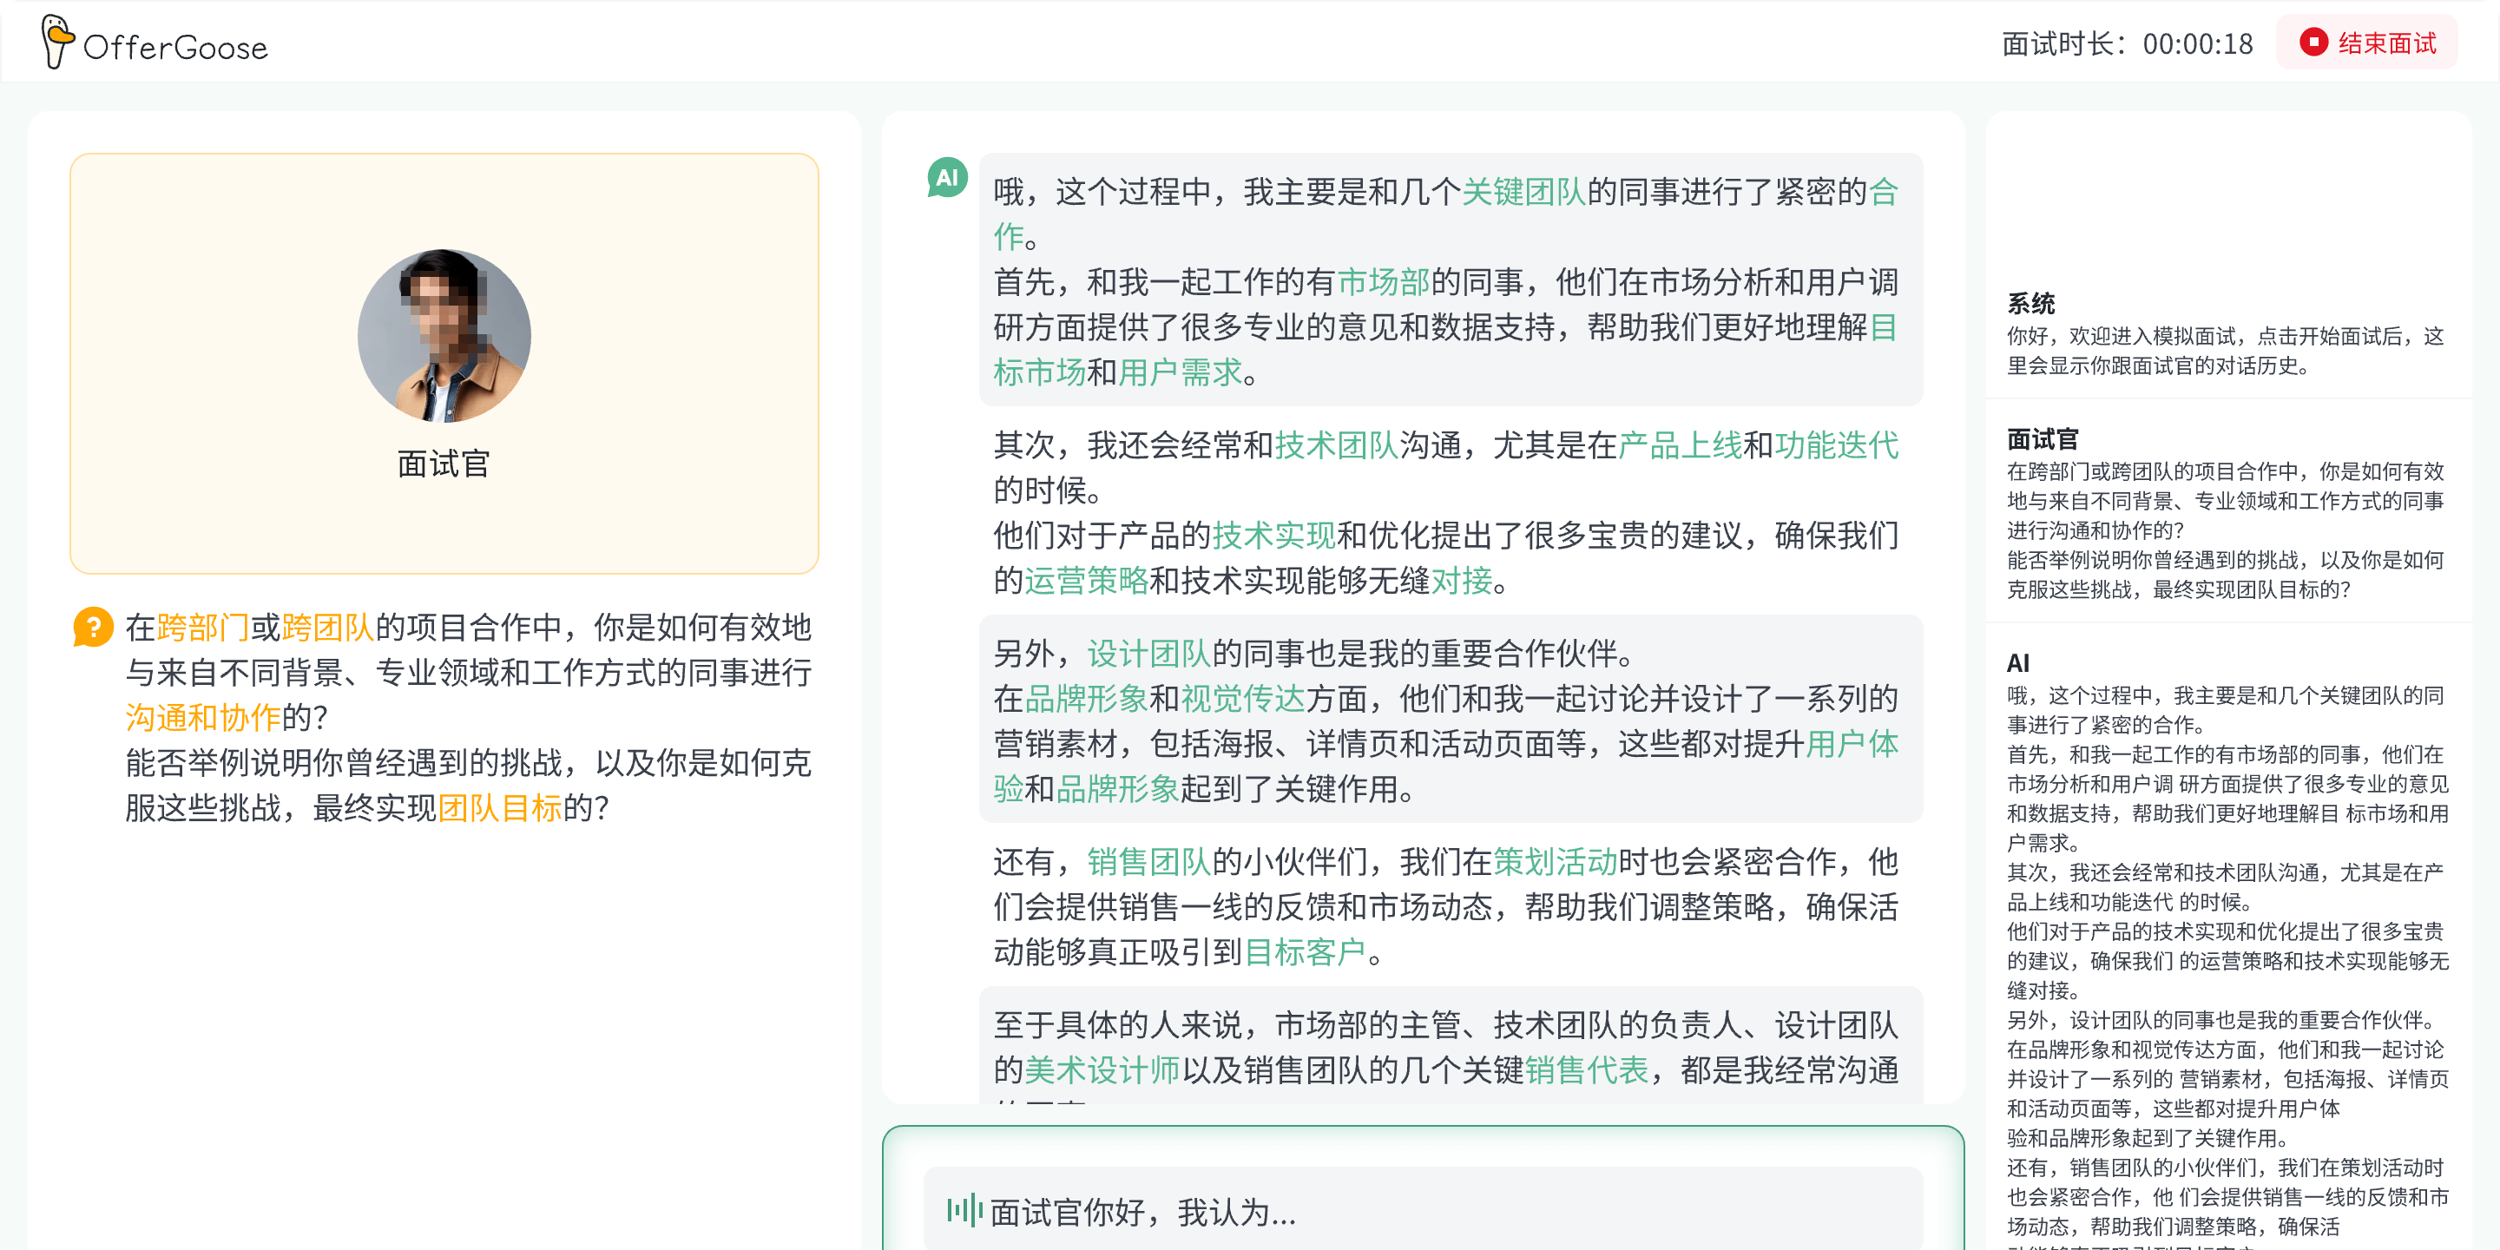The height and width of the screenshot is (1250, 2500).
Task: Expand the 面试官 entry in conversation history
Action: click(2043, 439)
